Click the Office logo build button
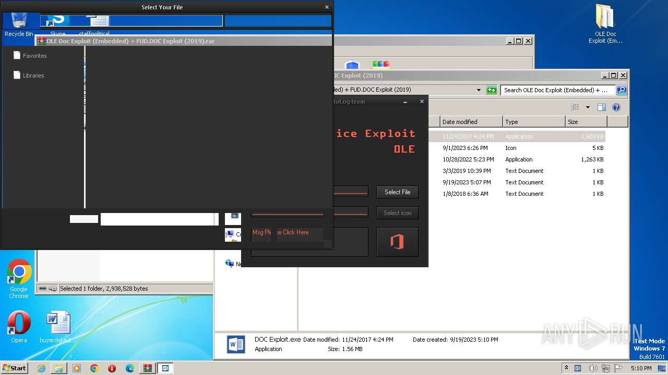The image size is (668, 375). point(397,242)
